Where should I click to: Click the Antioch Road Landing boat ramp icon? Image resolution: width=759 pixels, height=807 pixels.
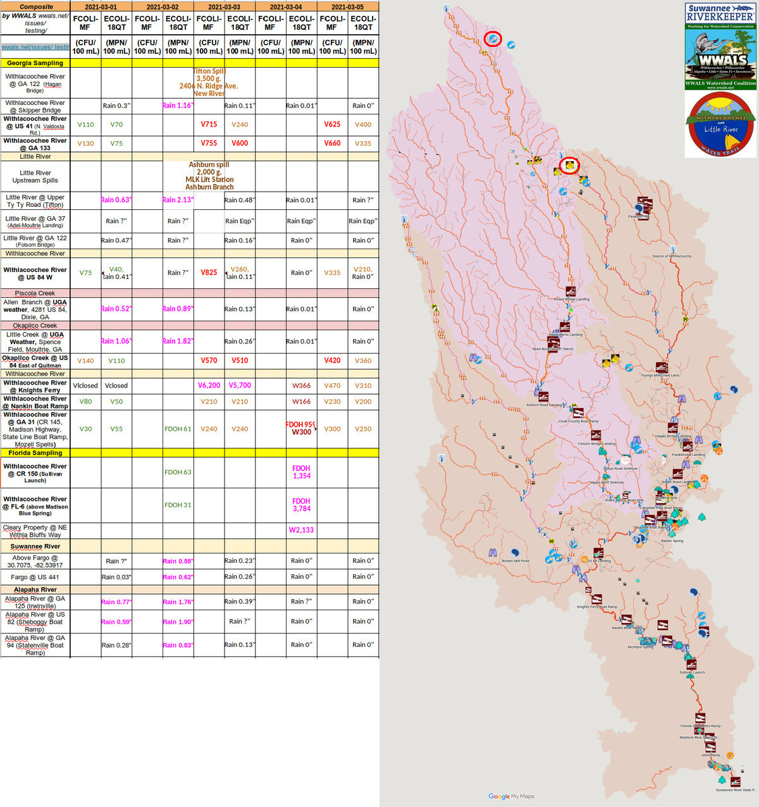coord(543,397)
